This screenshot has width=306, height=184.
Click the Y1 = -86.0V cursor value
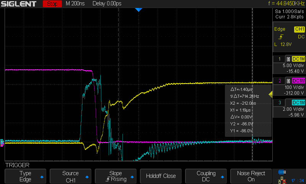point(241,131)
